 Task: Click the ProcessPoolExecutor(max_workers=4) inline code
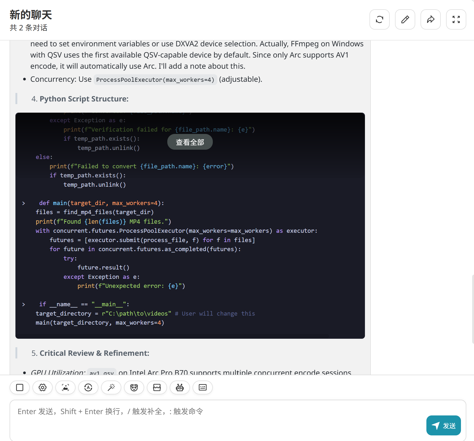pyautogui.click(x=155, y=80)
